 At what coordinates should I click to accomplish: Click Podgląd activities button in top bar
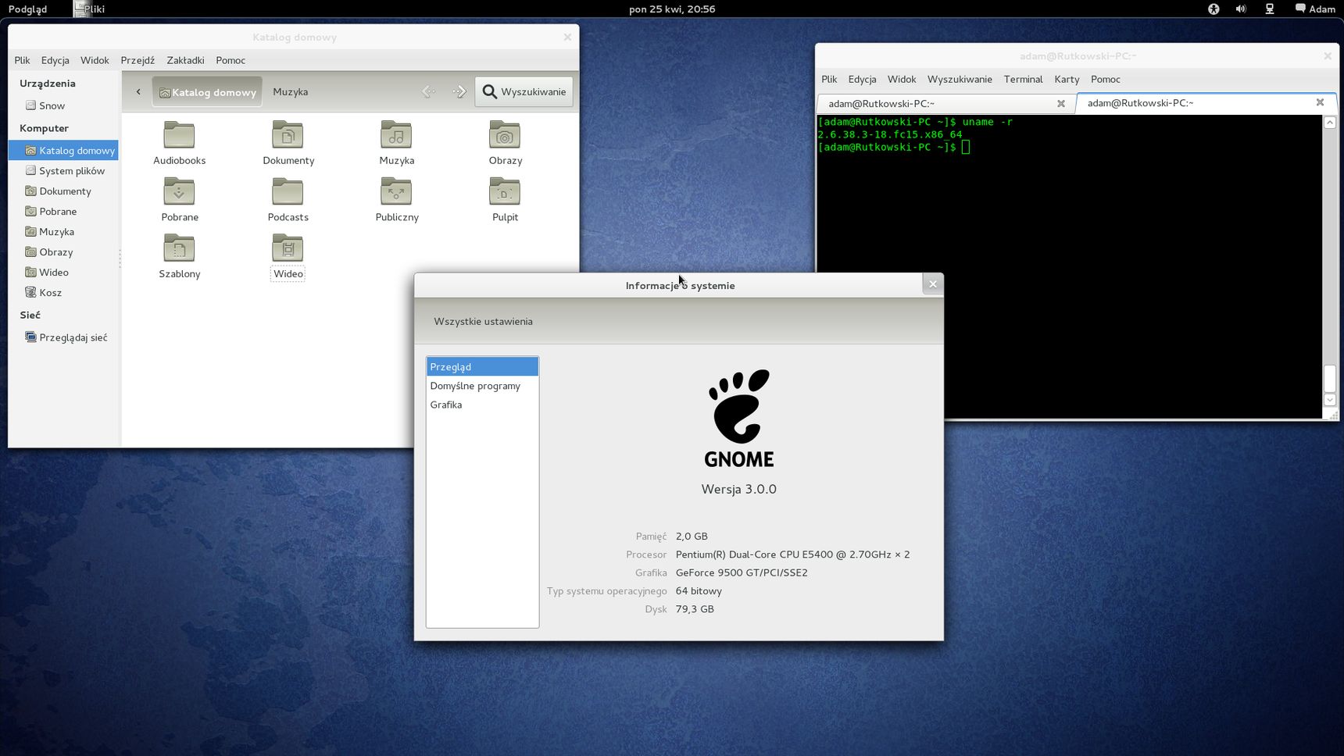pyautogui.click(x=27, y=9)
